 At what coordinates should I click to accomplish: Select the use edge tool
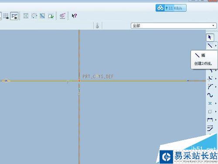click(x=210, y=111)
